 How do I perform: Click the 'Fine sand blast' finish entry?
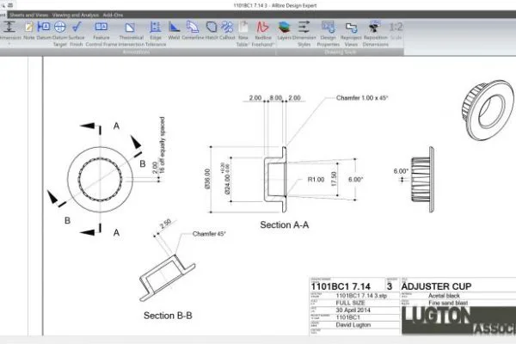(448, 303)
